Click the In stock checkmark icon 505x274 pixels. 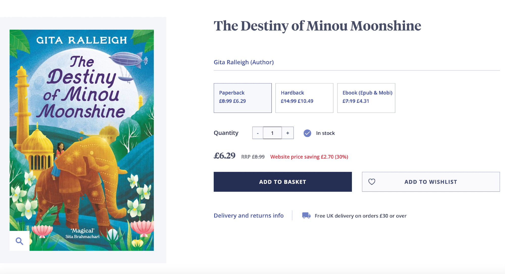307,133
